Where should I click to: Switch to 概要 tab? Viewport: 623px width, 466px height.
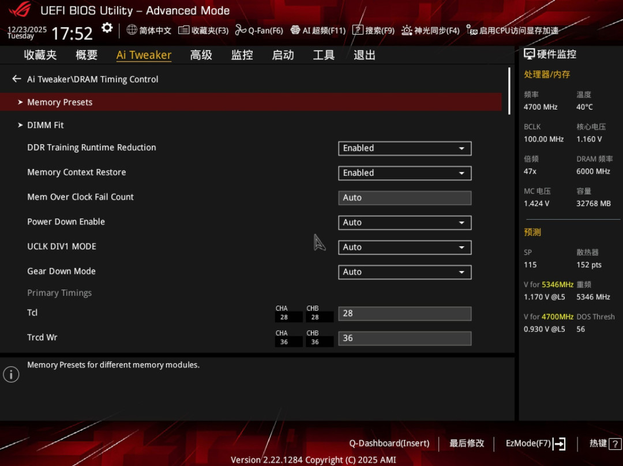[87, 55]
